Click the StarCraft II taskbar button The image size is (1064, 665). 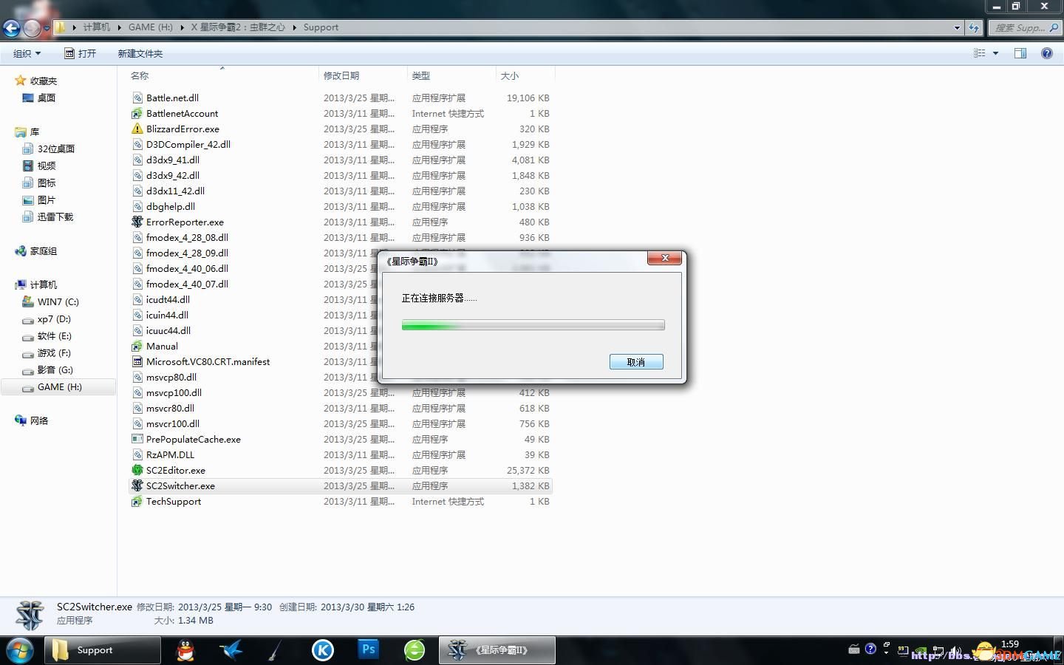[497, 650]
